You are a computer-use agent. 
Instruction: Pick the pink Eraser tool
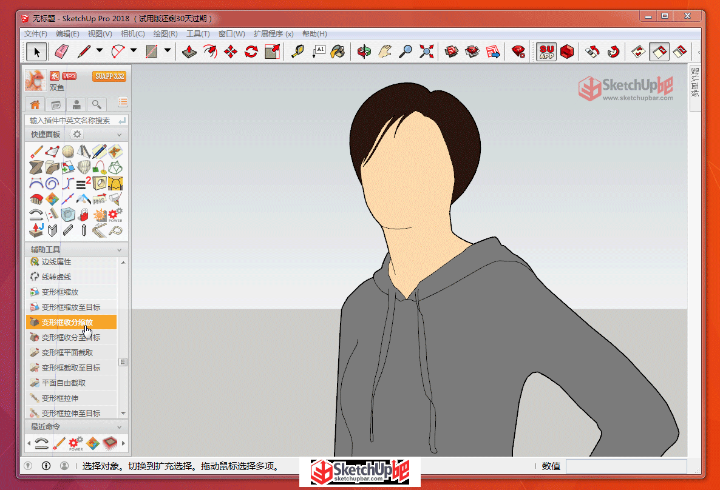point(61,52)
